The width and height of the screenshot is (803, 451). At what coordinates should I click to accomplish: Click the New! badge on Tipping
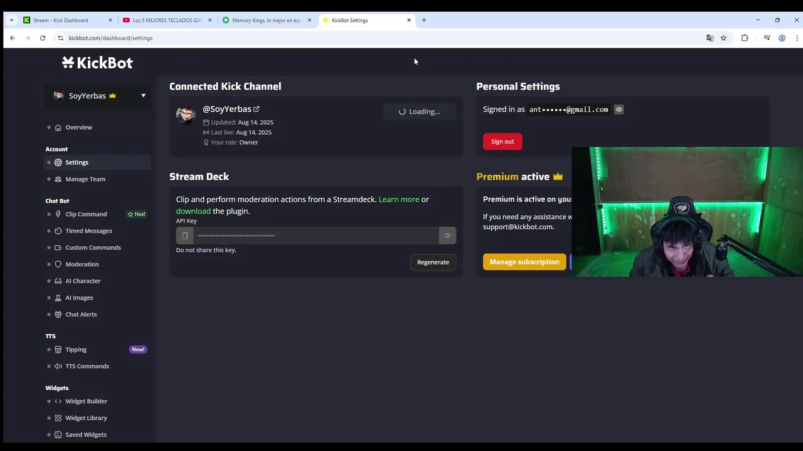point(138,350)
